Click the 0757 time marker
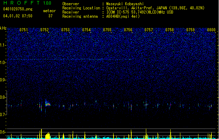The height and width of the screenshot is (139, 219). [149, 30]
